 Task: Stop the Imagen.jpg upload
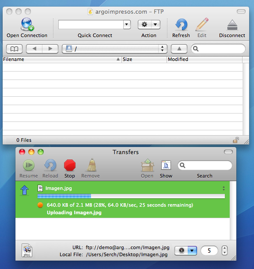pos(70,165)
